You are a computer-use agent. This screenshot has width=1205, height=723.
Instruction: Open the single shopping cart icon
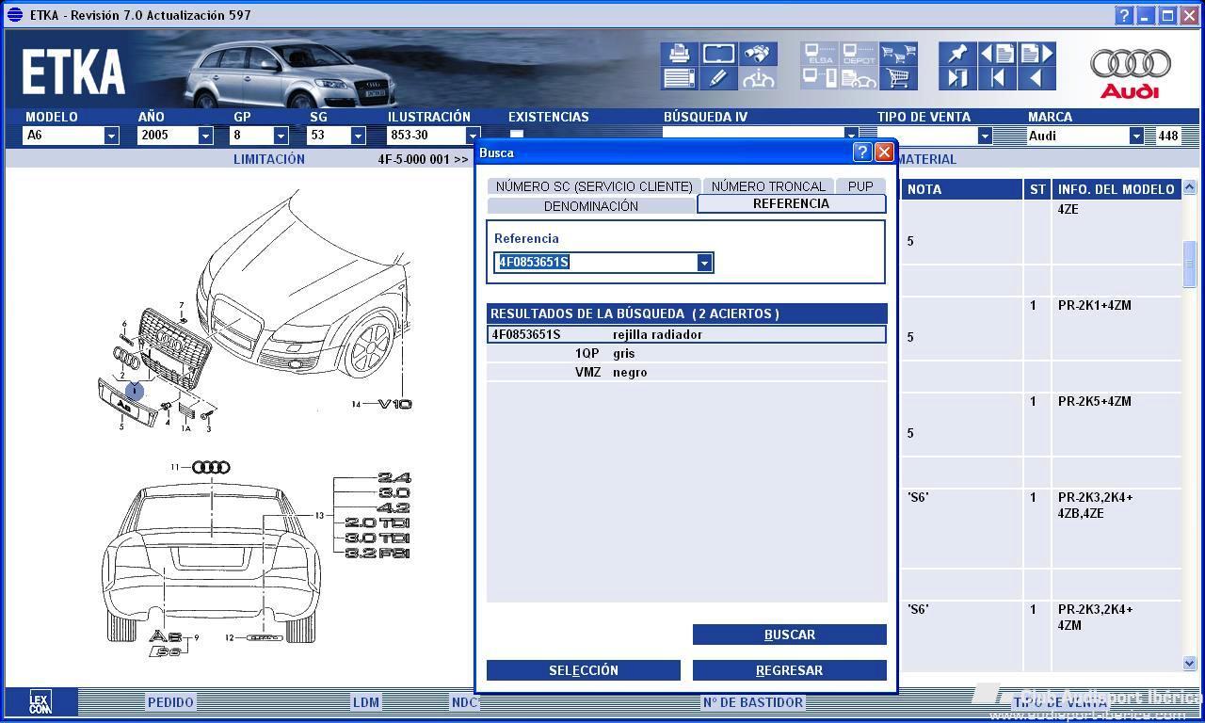click(x=898, y=78)
